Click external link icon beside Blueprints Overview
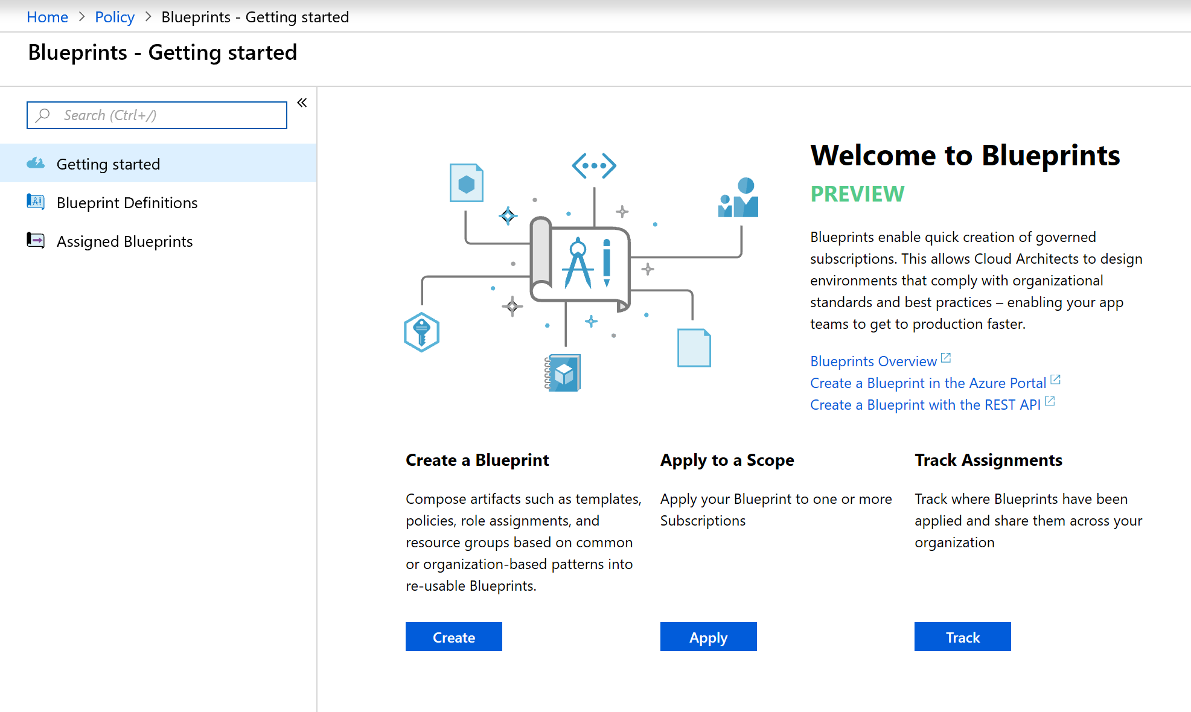 [946, 358]
